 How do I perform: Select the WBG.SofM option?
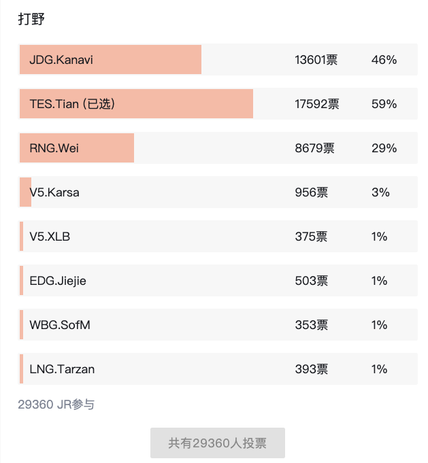click(x=60, y=325)
